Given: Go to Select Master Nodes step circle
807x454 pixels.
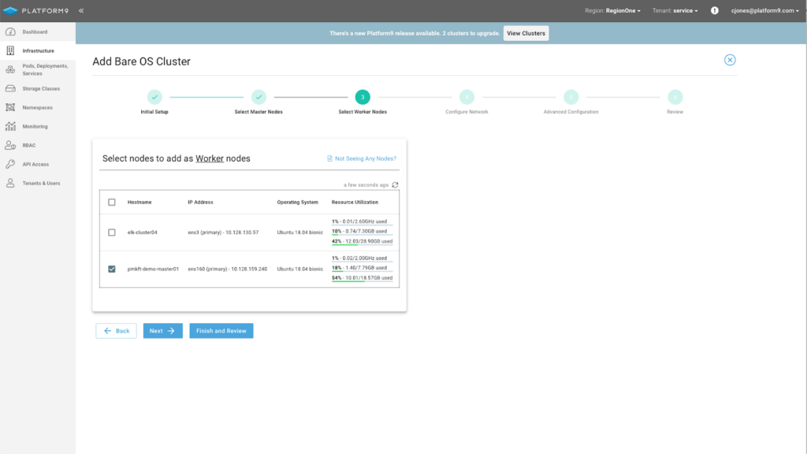Looking at the screenshot, I should [x=258, y=97].
